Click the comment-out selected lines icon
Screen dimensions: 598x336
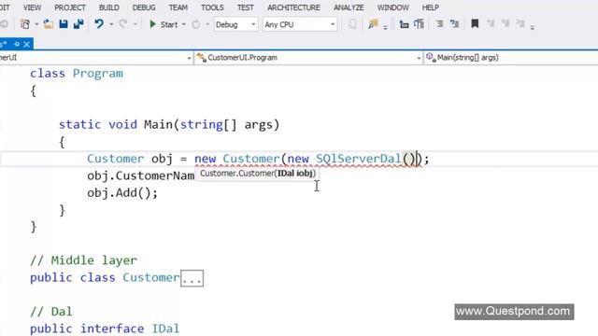click(x=404, y=24)
